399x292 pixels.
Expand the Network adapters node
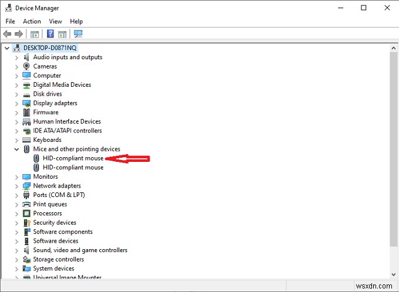(x=16, y=186)
